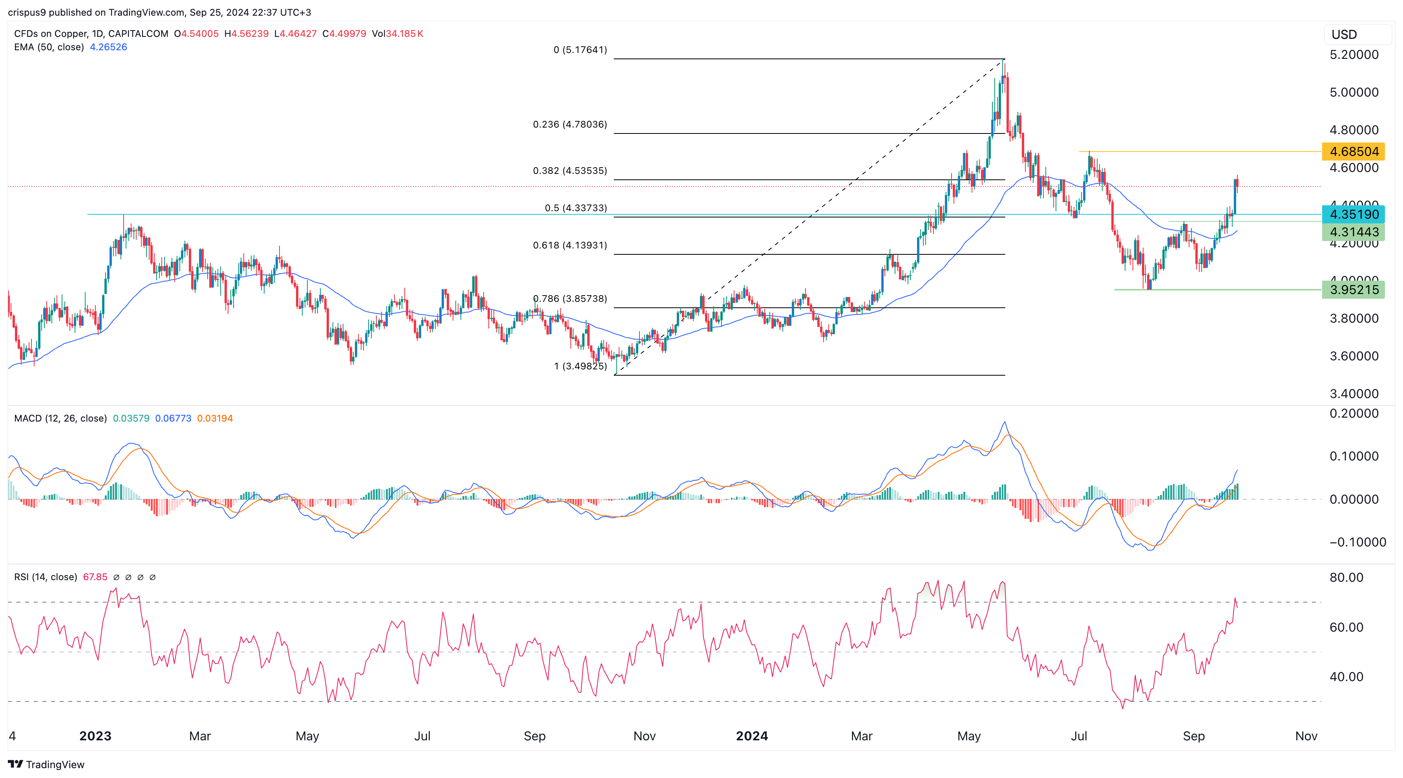Click the close price C4.49979 readout

(344, 34)
